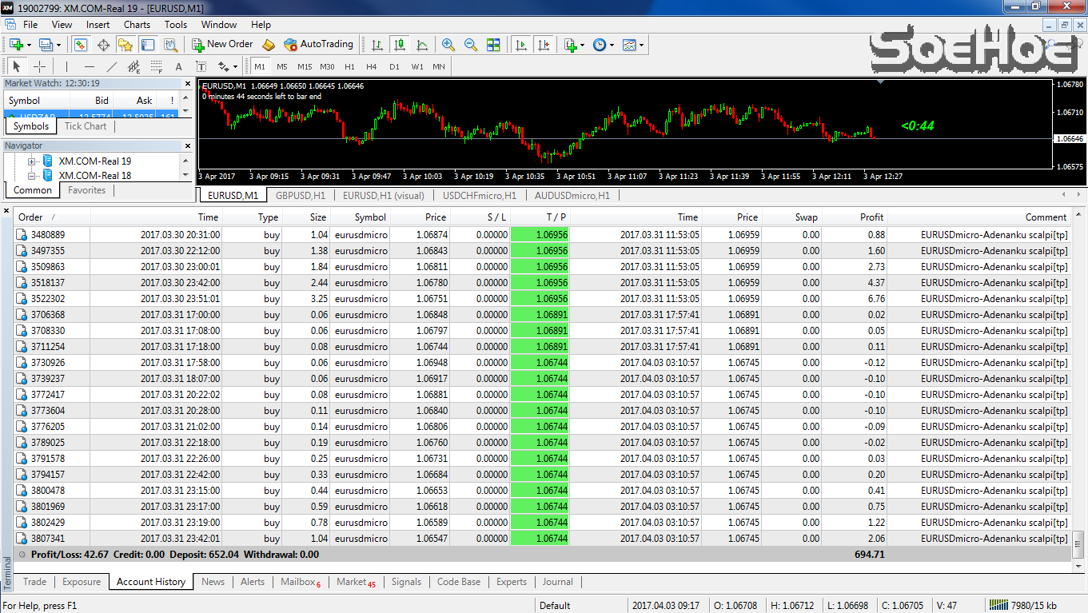Click the Profit column header
Screen dimensions: 1088x613
(x=871, y=217)
